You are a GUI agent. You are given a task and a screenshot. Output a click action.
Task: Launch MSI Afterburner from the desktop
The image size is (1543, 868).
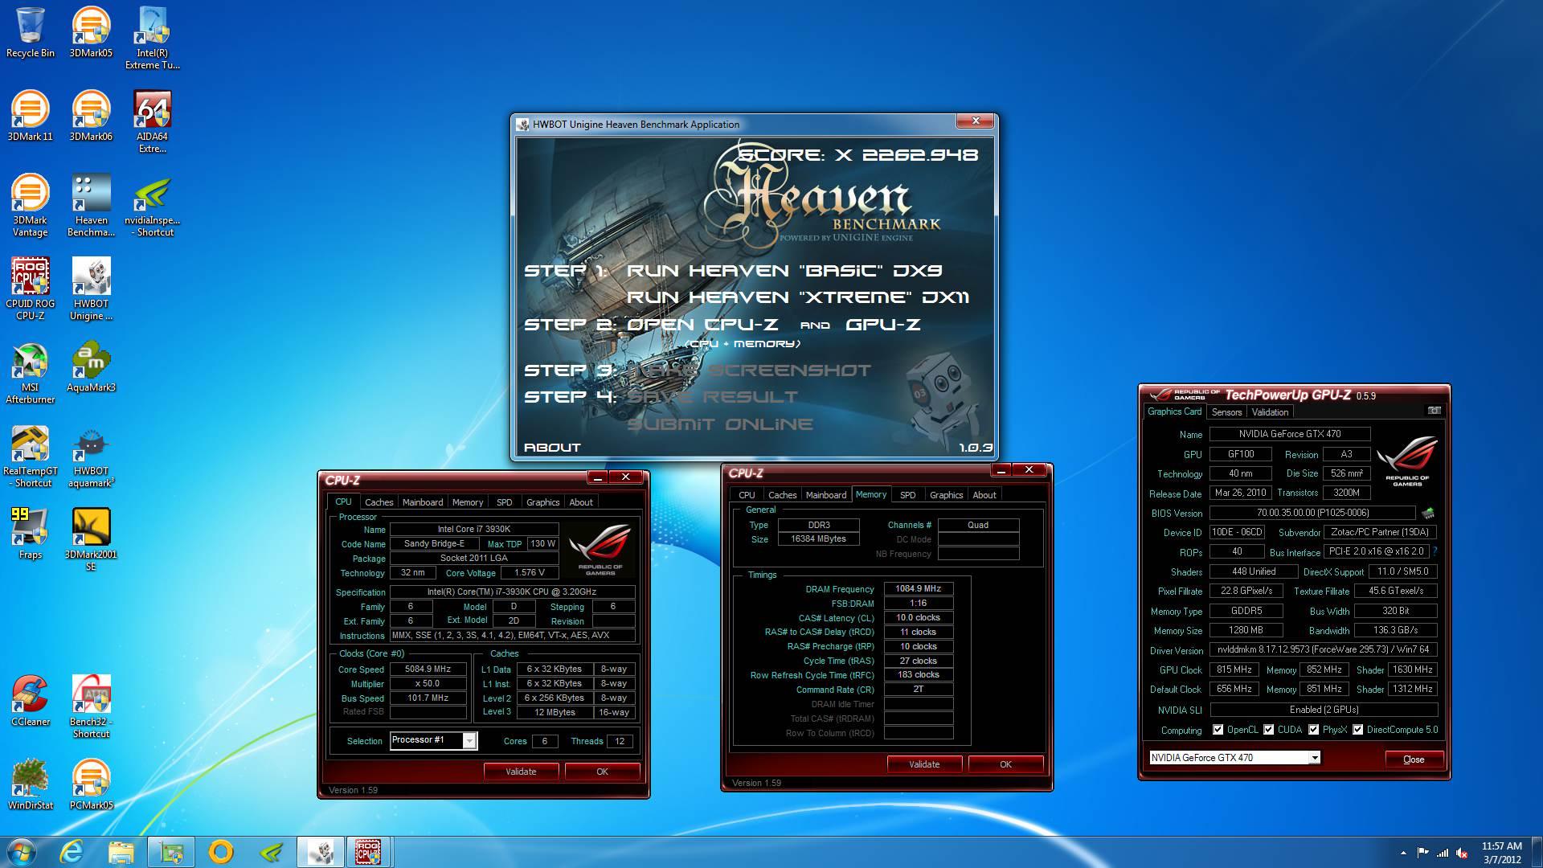click(x=30, y=372)
